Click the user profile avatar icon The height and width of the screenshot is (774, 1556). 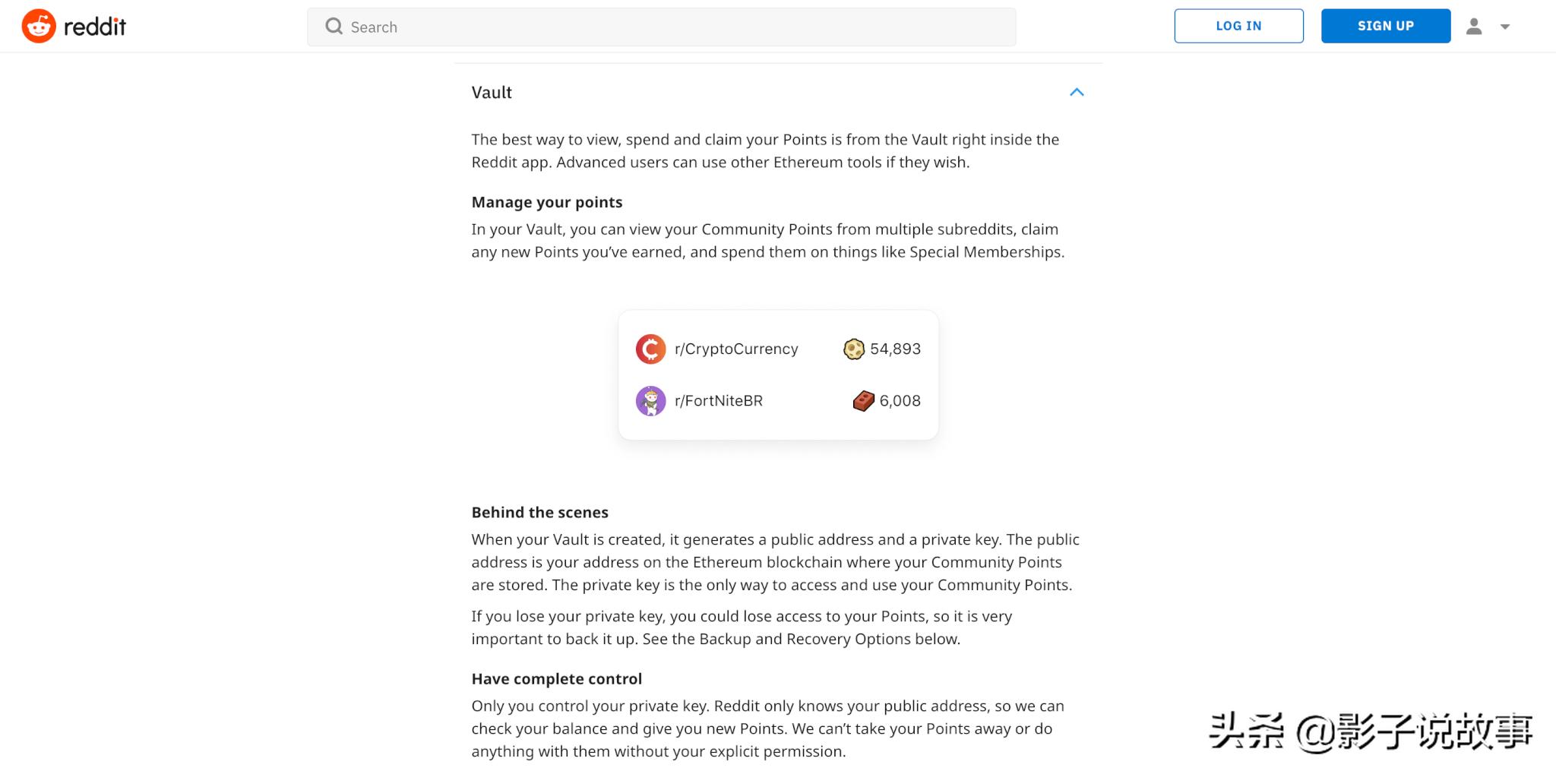tap(1474, 27)
